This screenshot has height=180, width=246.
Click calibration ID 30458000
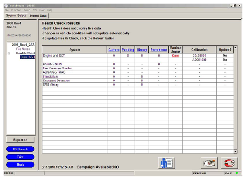pyautogui.click(x=200, y=55)
